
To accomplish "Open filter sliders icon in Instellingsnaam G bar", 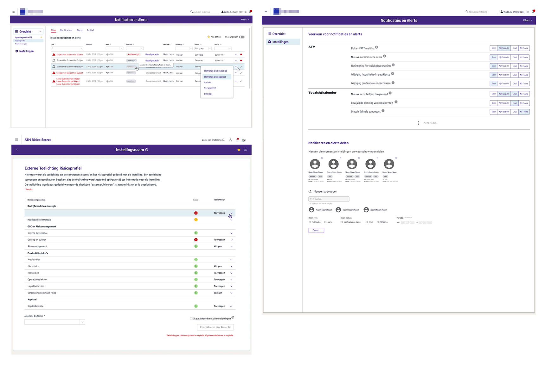I will click(245, 150).
